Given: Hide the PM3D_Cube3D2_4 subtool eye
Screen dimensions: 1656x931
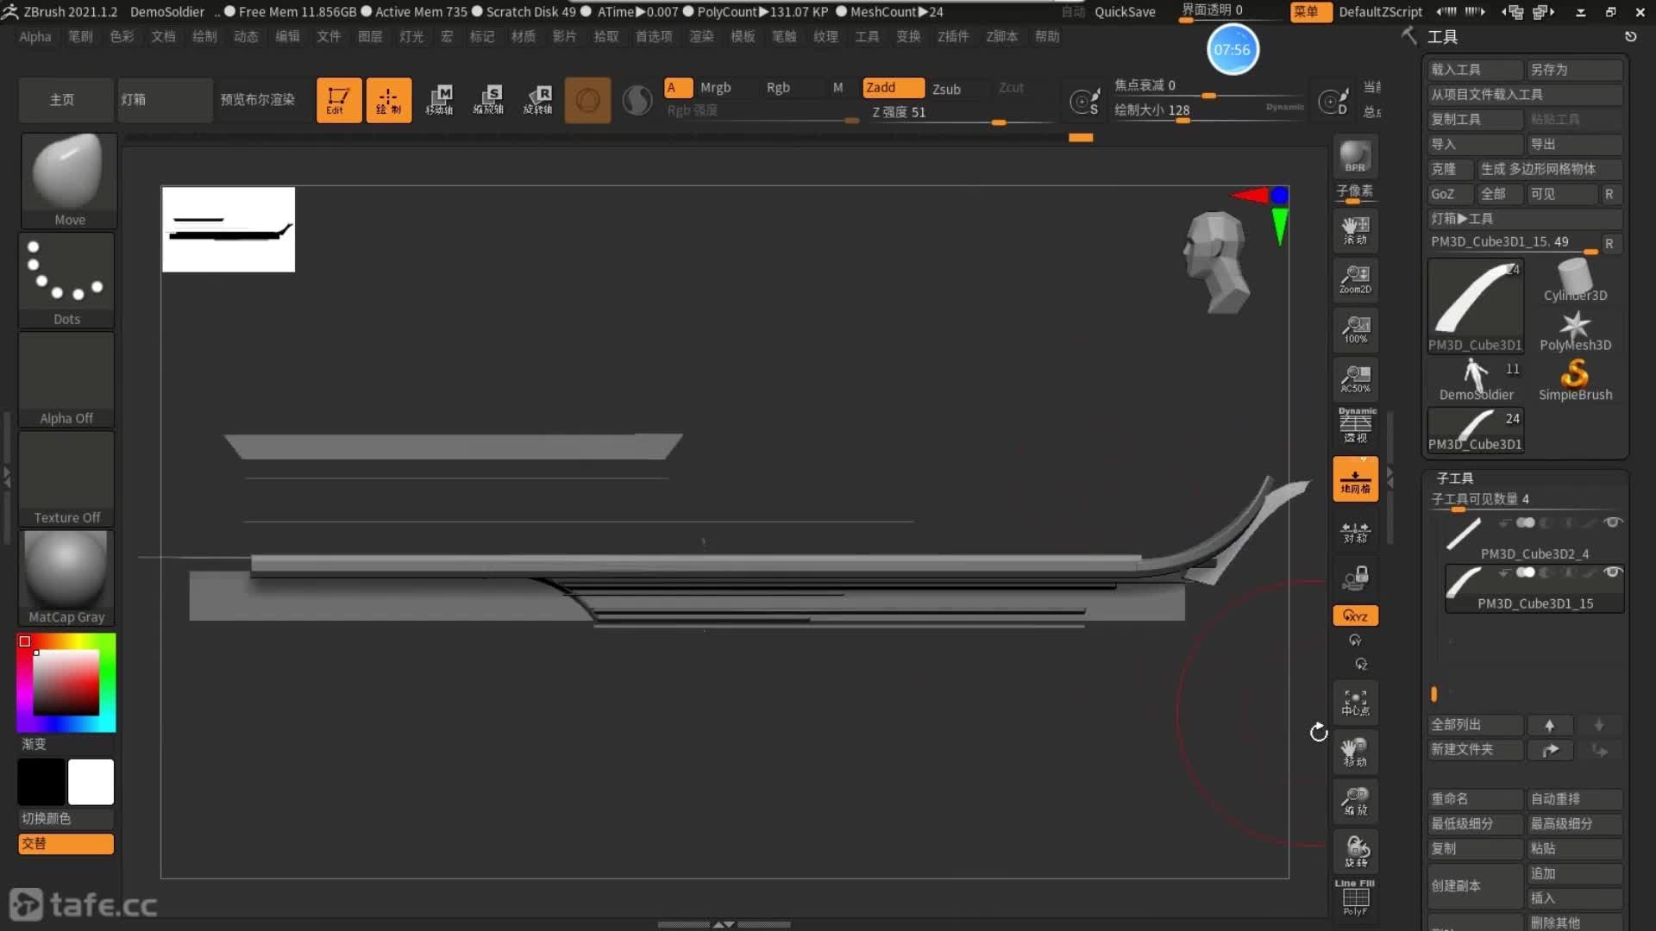Looking at the screenshot, I should tap(1612, 522).
